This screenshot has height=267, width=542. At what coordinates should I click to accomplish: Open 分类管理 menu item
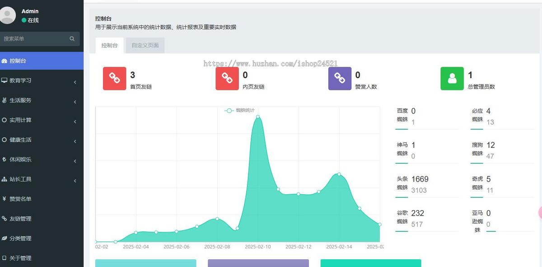pos(42,239)
